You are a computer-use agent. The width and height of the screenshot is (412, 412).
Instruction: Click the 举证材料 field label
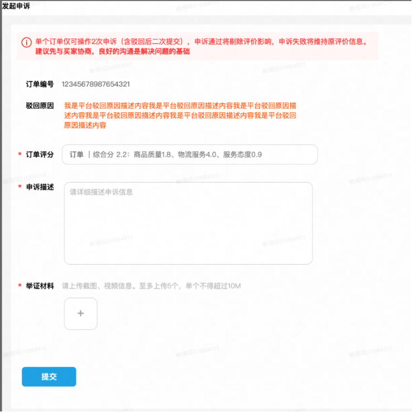[x=40, y=286]
